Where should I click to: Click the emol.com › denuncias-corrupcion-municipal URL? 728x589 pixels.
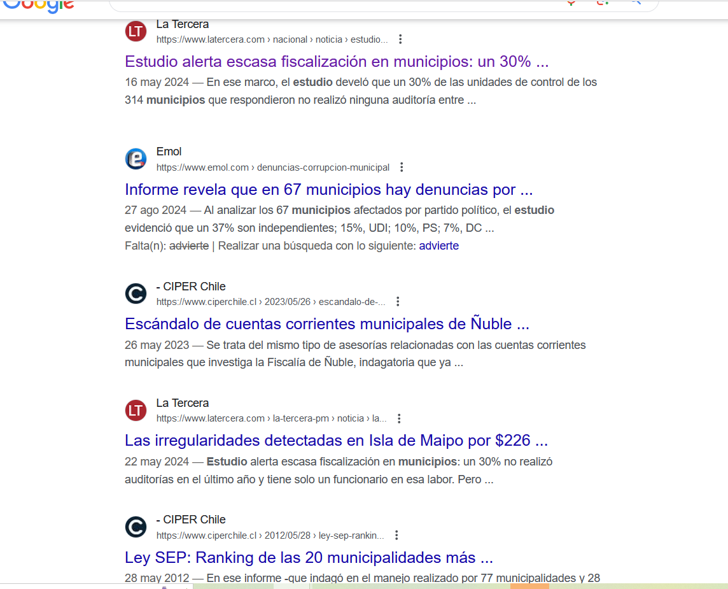tap(273, 167)
